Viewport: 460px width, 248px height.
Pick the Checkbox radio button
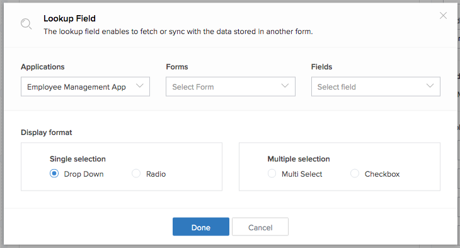(x=355, y=174)
